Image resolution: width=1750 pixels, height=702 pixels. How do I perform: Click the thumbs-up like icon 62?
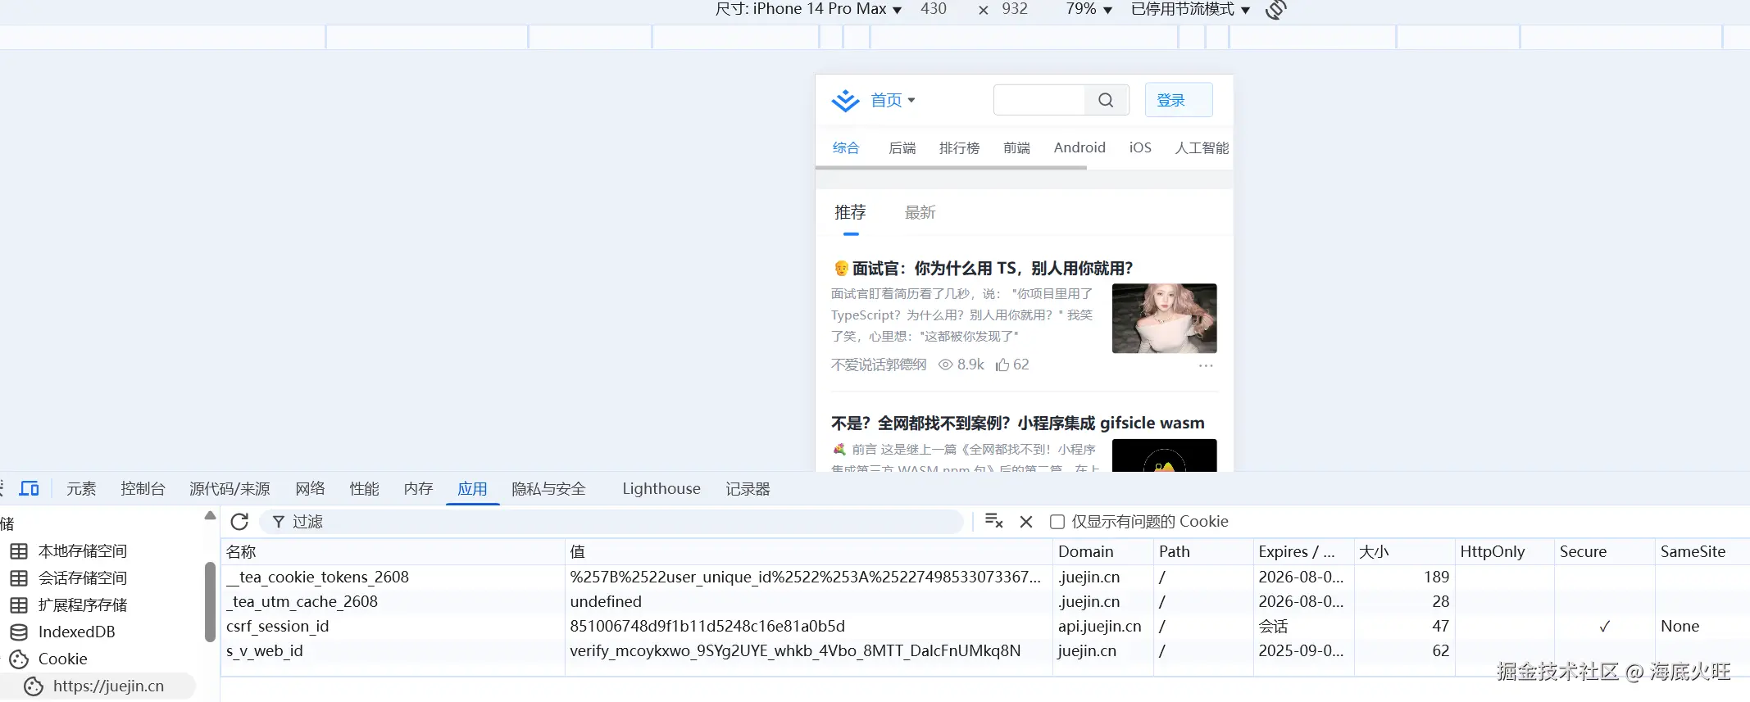[x=1002, y=365]
